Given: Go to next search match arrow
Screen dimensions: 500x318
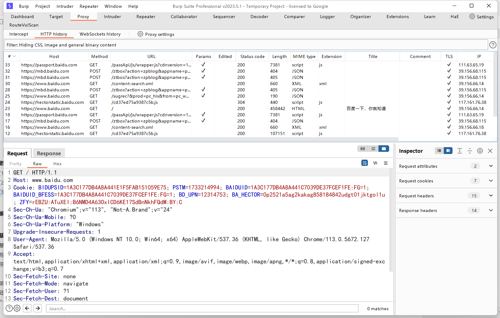Looking at the screenshot, I should 38,308.
